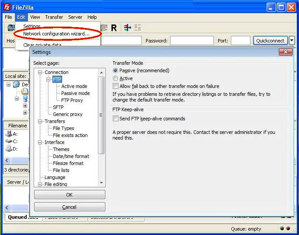Viewport: 299px width, 235px height.
Task: Collapse the FTP tree node
Action: coord(48,79)
